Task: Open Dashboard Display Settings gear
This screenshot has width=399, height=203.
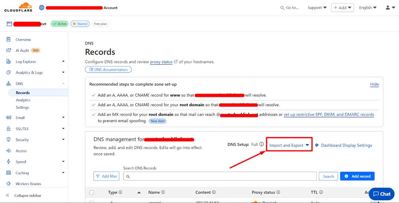Action: (x=317, y=145)
